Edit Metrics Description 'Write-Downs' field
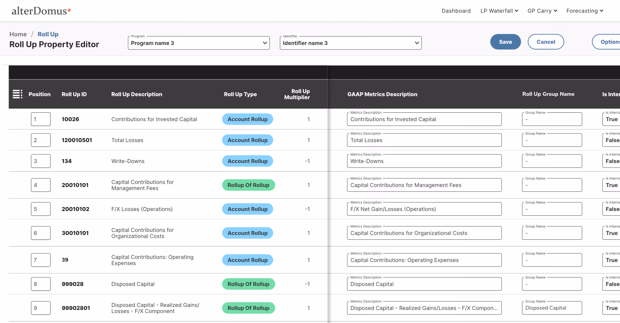The width and height of the screenshot is (620, 323). 424,161
